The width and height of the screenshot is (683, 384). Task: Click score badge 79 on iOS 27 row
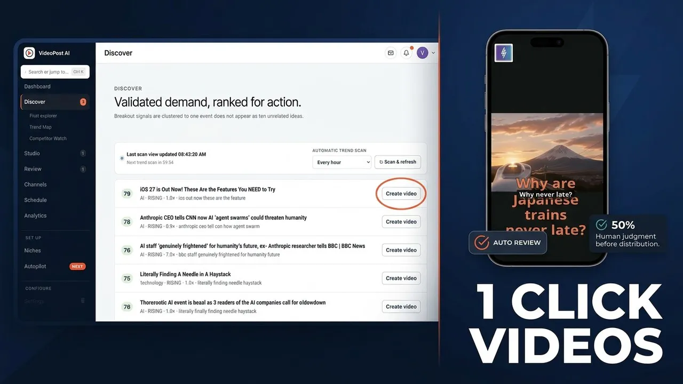pos(127,194)
